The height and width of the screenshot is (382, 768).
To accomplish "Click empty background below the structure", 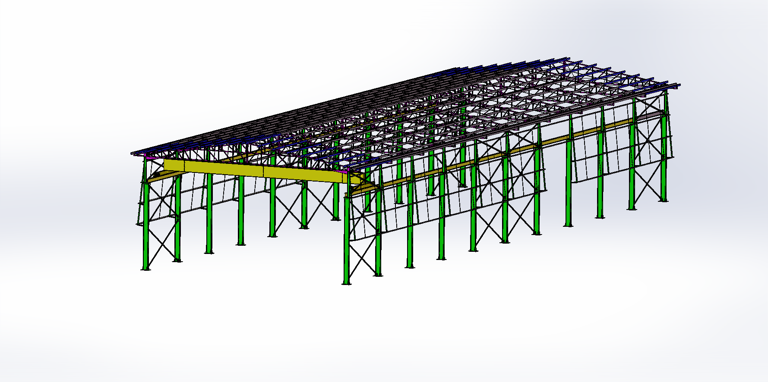I will [389, 336].
